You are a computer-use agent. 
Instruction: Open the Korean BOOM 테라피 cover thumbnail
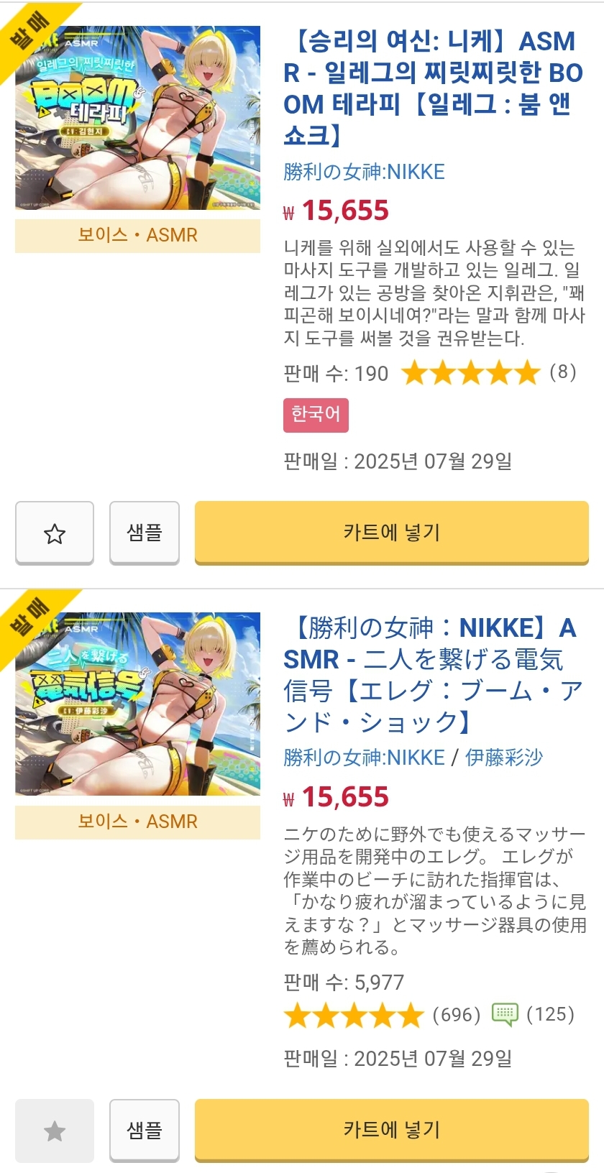(x=137, y=118)
